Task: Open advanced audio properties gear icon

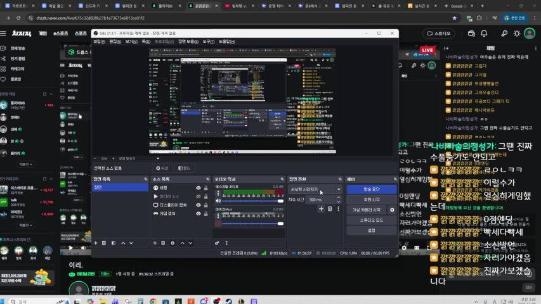Action: (x=218, y=243)
